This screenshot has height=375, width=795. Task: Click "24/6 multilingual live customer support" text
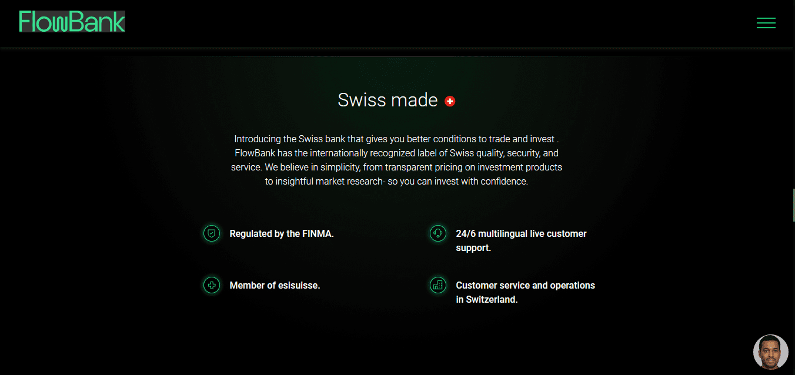coord(521,240)
